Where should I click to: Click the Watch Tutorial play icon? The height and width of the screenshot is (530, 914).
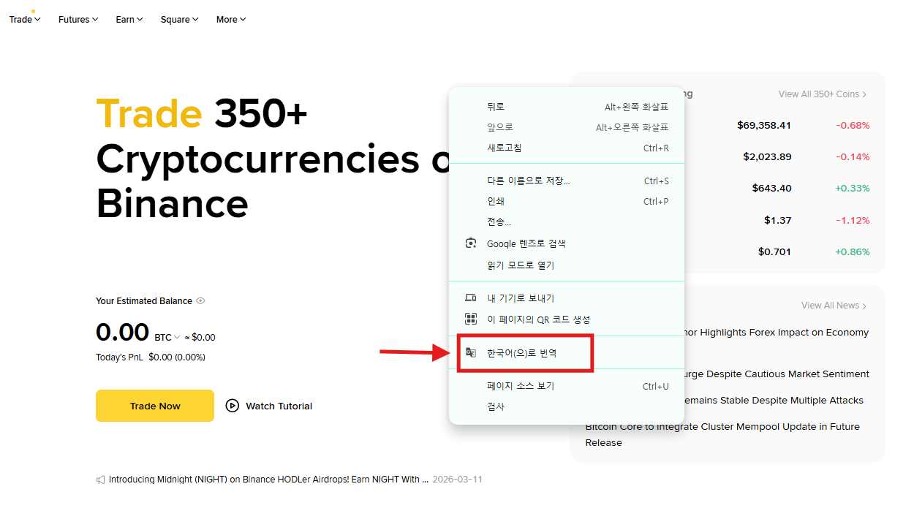[x=233, y=406]
